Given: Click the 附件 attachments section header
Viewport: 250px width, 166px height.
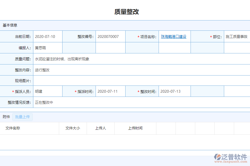Looking at the screenshot, I should [x=6, y=117].
